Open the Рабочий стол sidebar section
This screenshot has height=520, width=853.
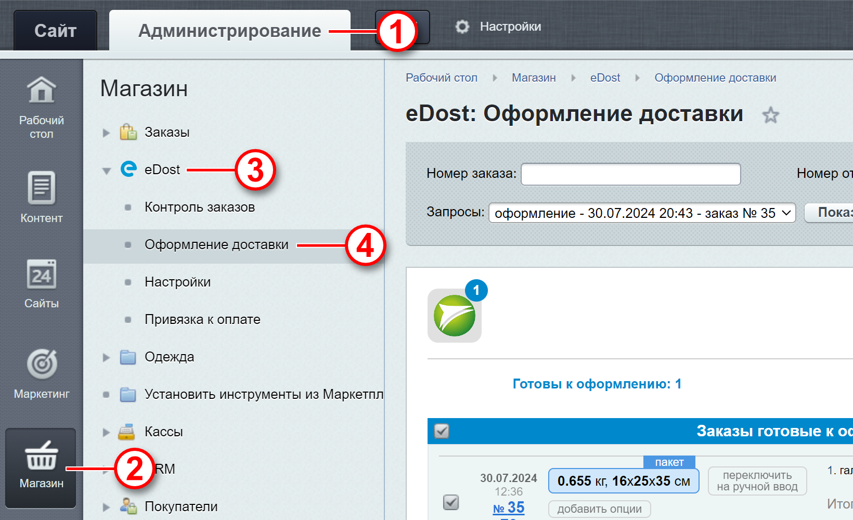click(42, 108)
